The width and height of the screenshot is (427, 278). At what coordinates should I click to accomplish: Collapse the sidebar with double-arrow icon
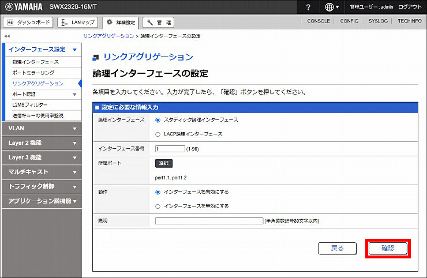click(7, 36)
